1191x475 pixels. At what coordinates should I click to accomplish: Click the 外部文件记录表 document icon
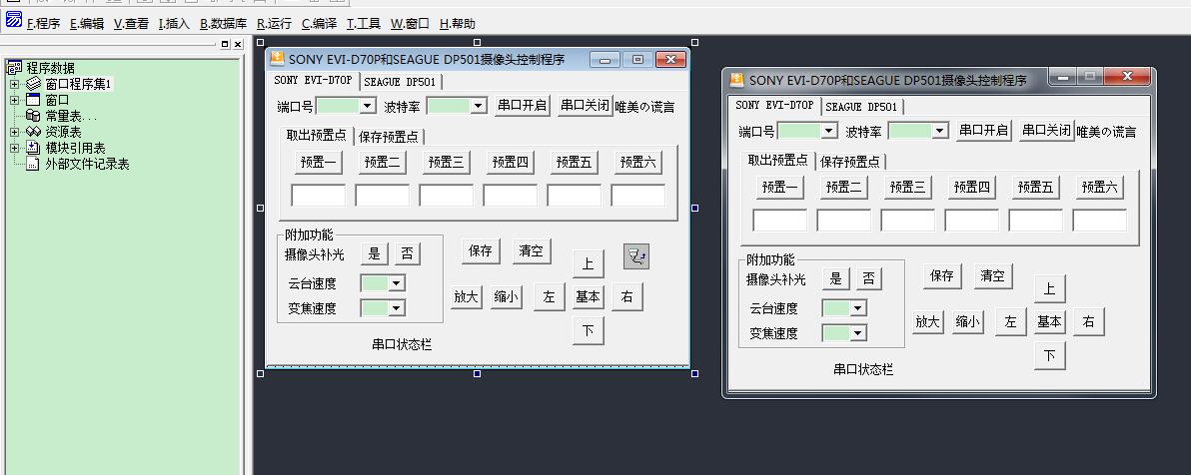33,164
